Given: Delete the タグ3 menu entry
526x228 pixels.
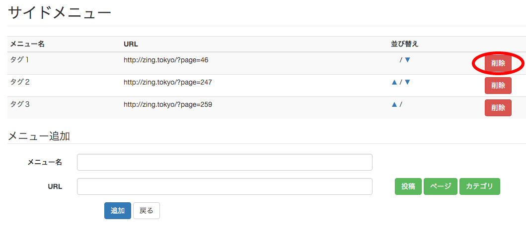Looking at the screenshot, I should [x=498, y=108].
